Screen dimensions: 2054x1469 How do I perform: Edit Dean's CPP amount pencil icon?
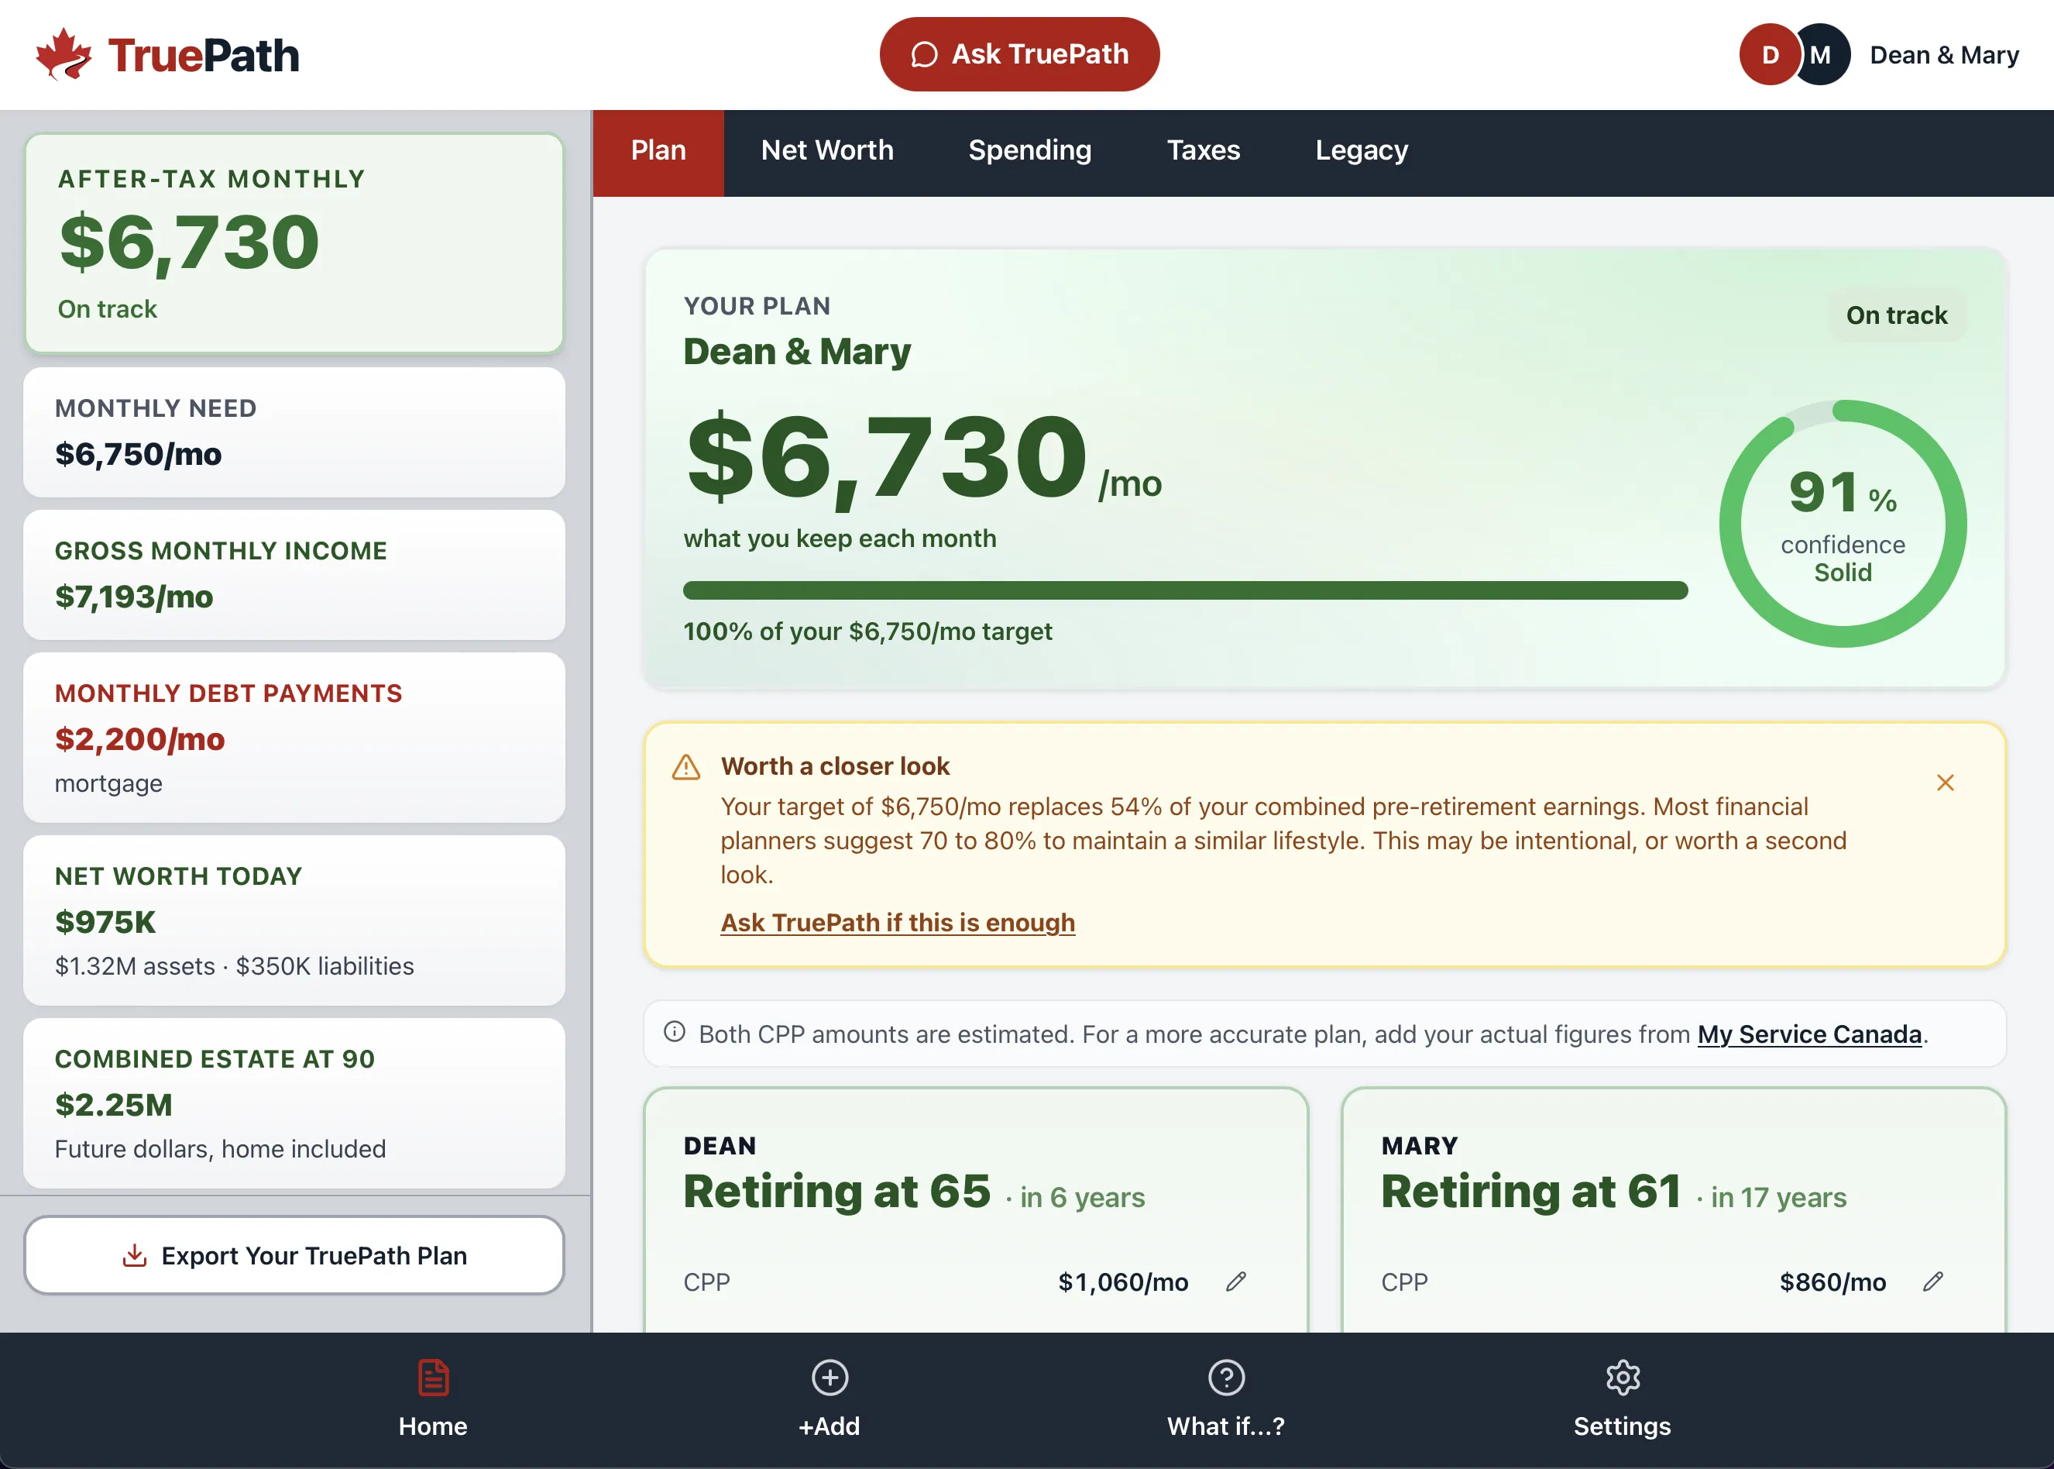tap(1236, 1282)
